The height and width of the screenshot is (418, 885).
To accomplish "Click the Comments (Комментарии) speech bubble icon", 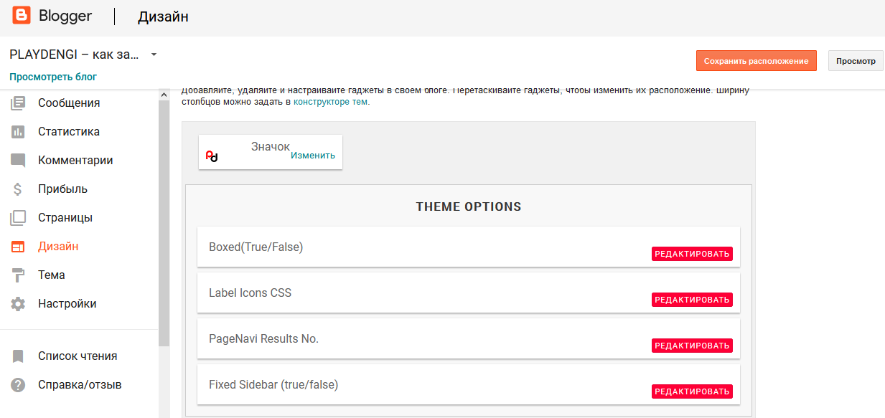I will 18,161.
